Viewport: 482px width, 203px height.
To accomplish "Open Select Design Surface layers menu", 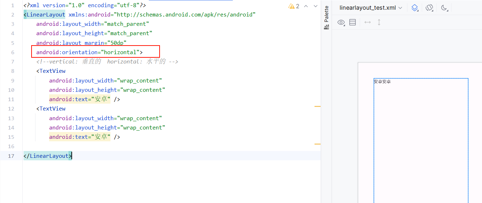I will click(415, 8).
